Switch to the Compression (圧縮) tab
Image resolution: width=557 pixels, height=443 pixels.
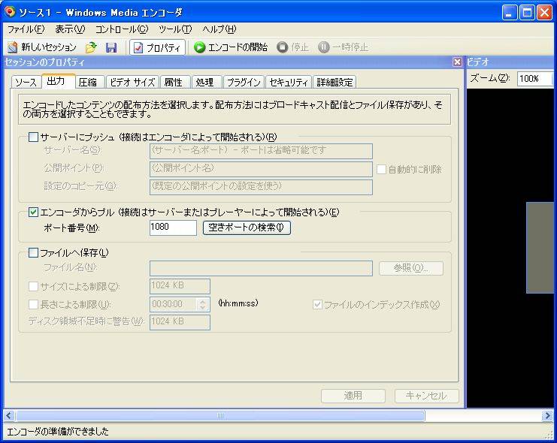click(x=87, y=83)
